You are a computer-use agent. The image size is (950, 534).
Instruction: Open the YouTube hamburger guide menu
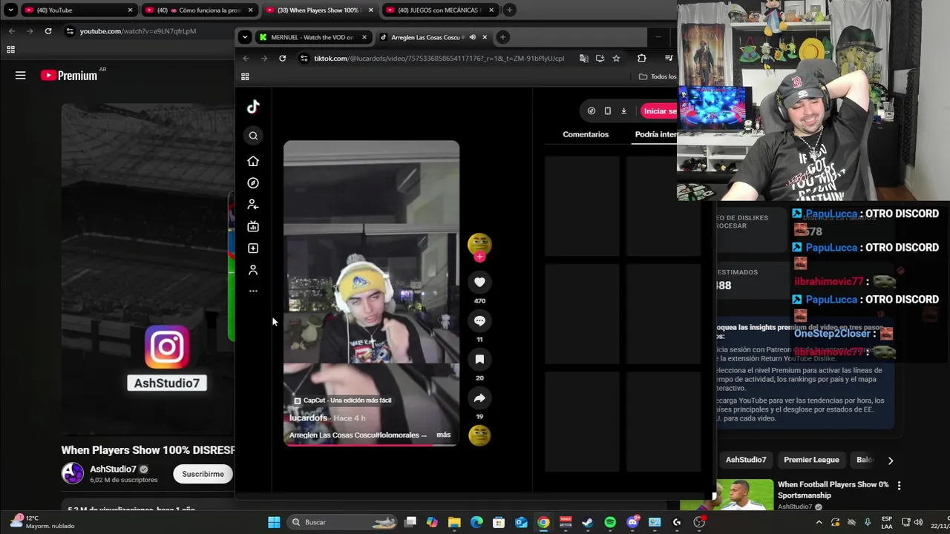(21, 76)
